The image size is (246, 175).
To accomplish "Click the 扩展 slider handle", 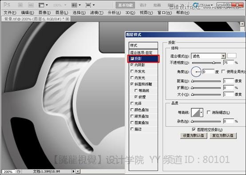I will pyautogui.click(x=193, y=88).
